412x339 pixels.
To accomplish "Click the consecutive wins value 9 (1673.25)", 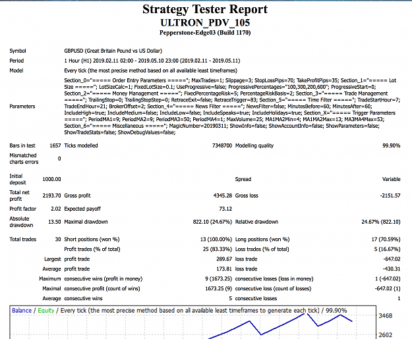I will [x=219, y=279].
